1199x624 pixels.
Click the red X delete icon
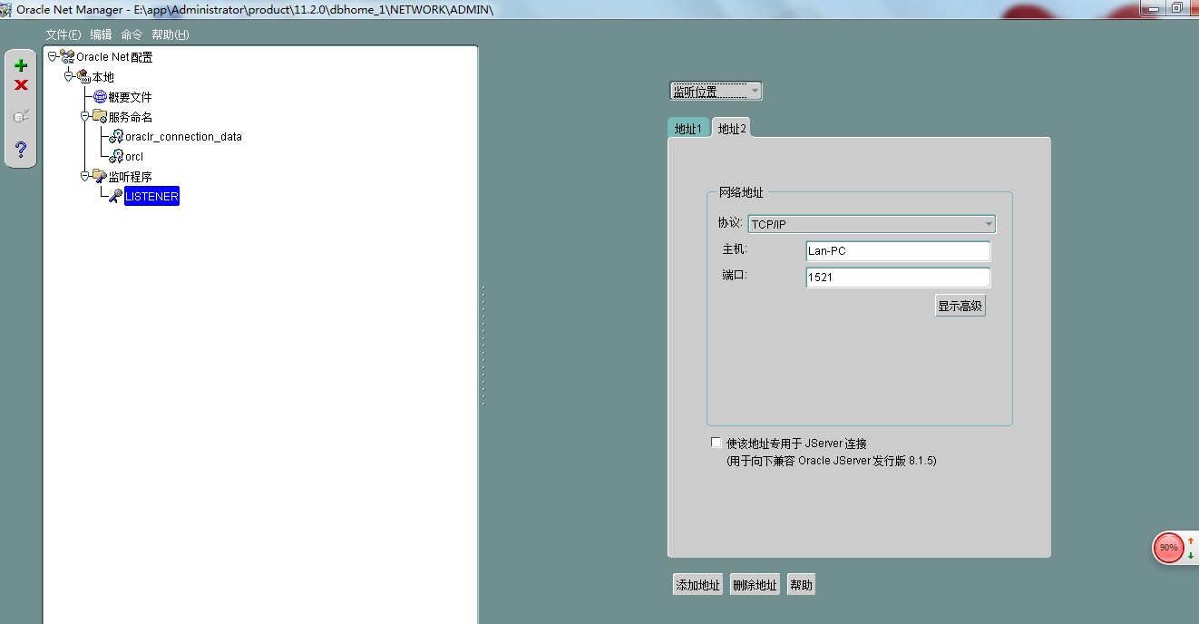tap(21, 85)
